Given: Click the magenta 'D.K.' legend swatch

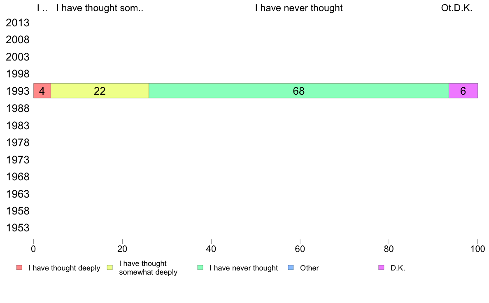Looking at the screenshot, I should pos(381,268).
